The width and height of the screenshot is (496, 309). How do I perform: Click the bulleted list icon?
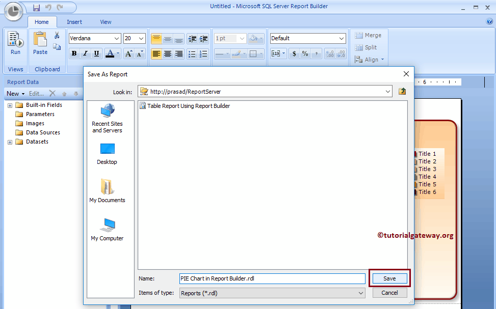192,54
